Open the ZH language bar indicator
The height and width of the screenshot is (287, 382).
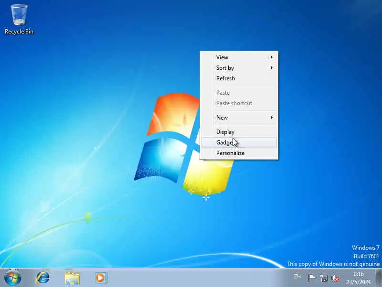point(297,276)
